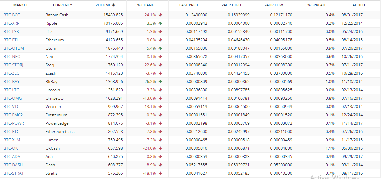Click the green up arrow beside 26.2%

point(160,81)
